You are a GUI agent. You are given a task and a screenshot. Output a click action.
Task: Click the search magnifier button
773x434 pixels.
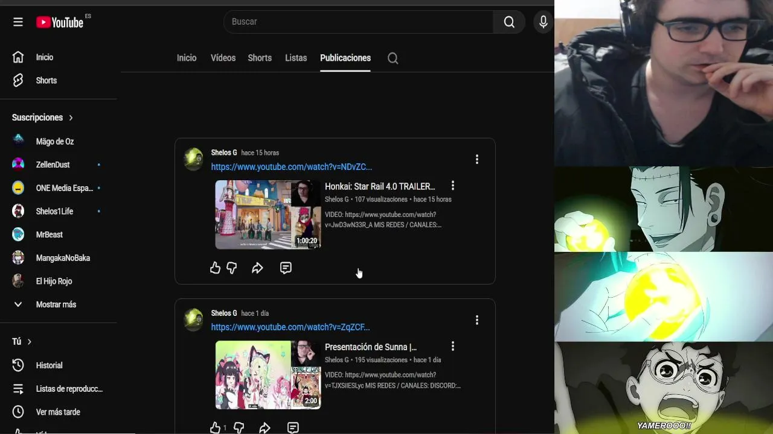click(509, 22)
